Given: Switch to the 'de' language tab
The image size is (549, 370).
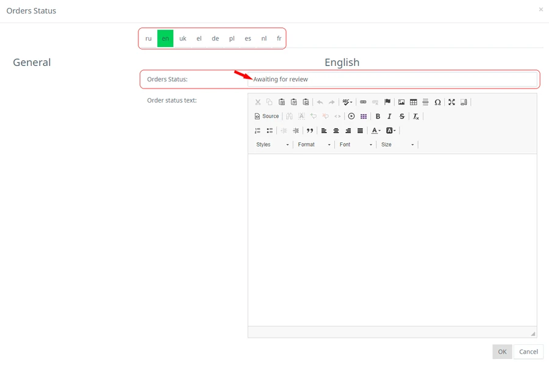Looking at the screenshot, I should coord(215,38).
